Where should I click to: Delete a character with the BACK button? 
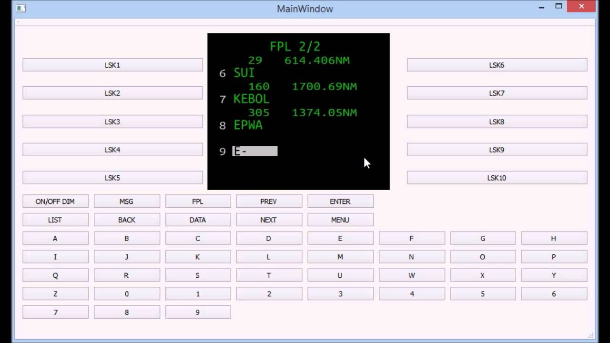[x=127, y=220]
